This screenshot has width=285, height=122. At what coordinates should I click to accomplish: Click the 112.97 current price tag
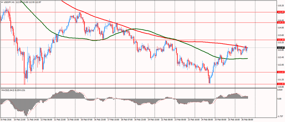point(280,47)
